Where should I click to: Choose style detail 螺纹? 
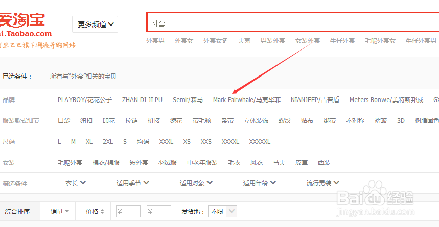(x=285, y=121)
